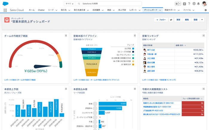Click the global create plus icon
209x130 pixels.
184,4
